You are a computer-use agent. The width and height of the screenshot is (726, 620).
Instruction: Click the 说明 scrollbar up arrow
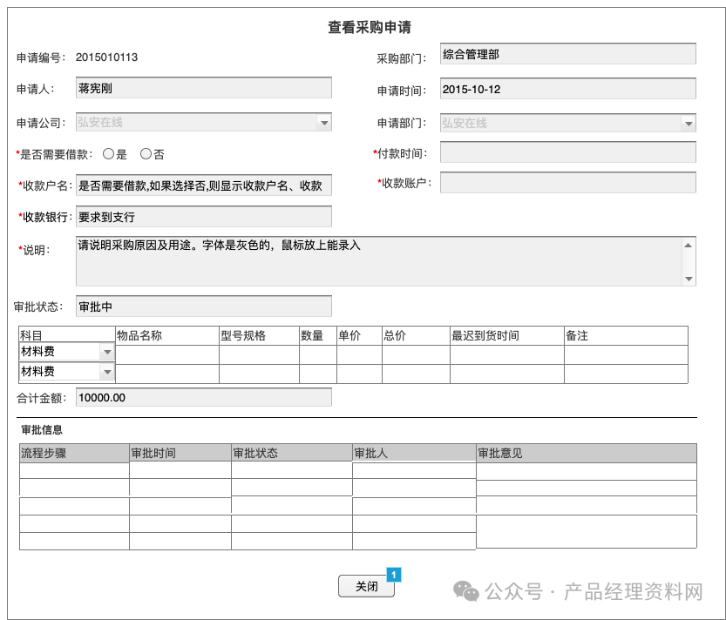click(x=689, y=245)
